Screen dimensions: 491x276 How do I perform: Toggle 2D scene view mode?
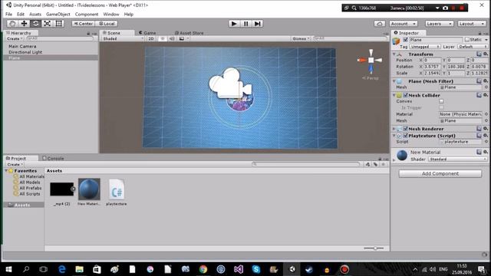(151, 38)
